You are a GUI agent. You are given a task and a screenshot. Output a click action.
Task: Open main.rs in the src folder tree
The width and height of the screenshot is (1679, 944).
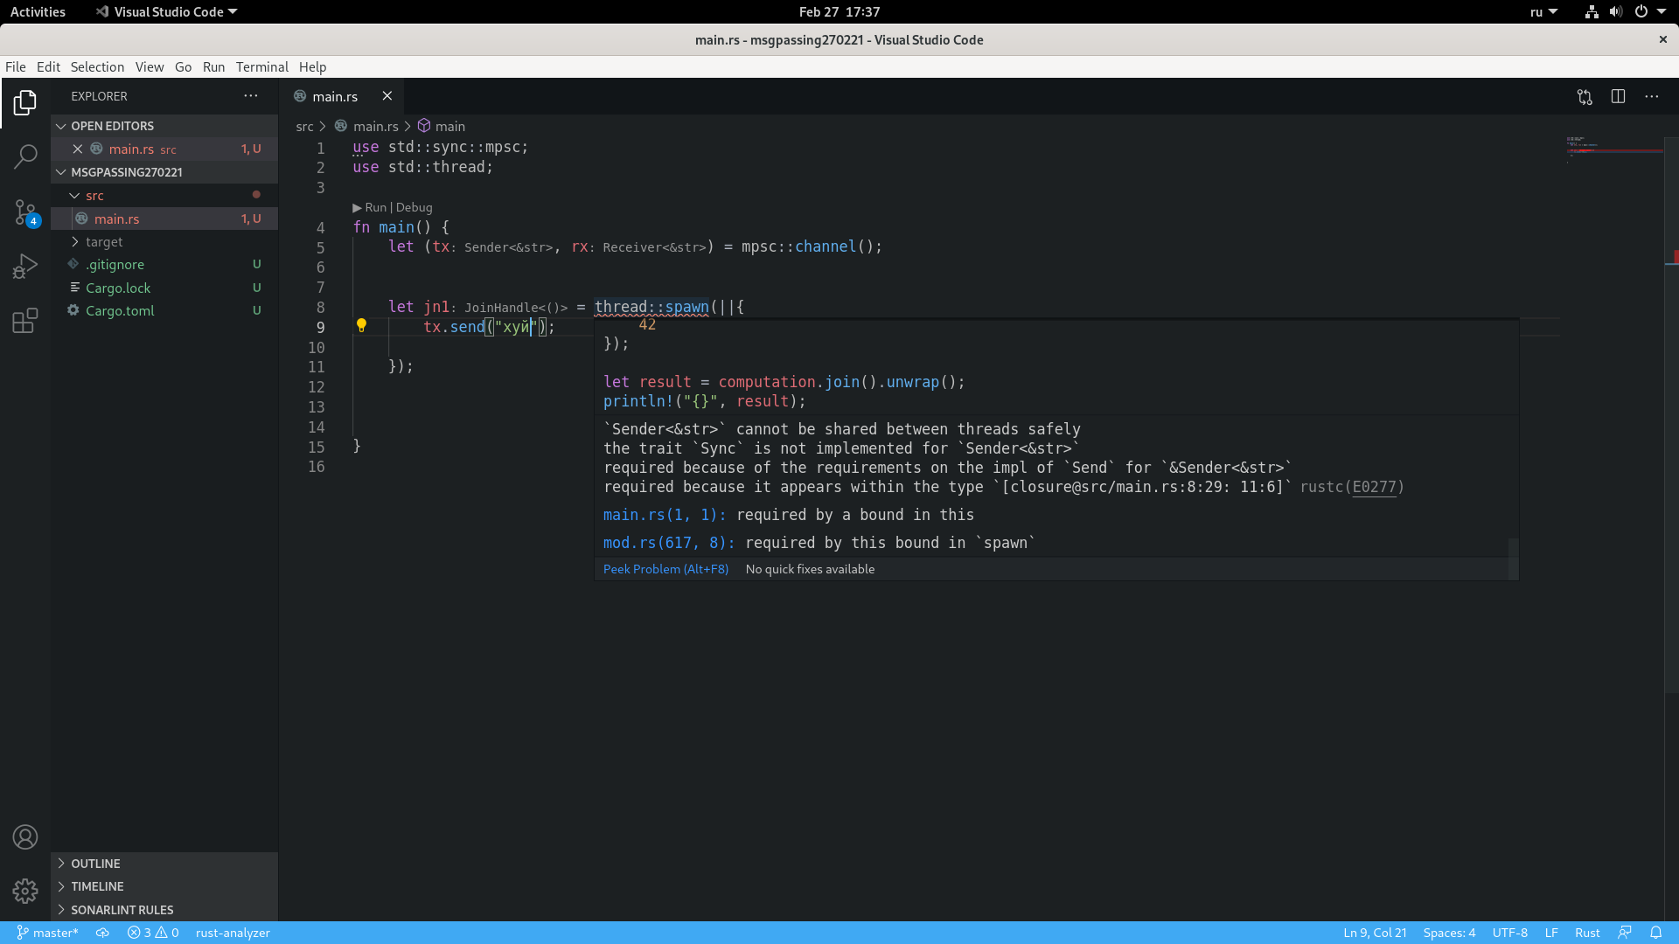164,219
